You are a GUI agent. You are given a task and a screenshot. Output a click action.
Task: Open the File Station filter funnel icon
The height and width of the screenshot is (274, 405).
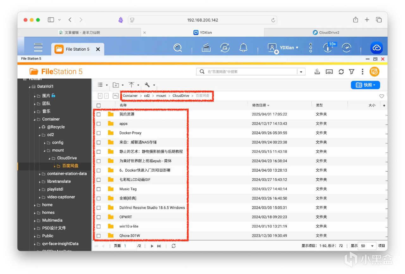pyautogui.click(x=352, y=72)
